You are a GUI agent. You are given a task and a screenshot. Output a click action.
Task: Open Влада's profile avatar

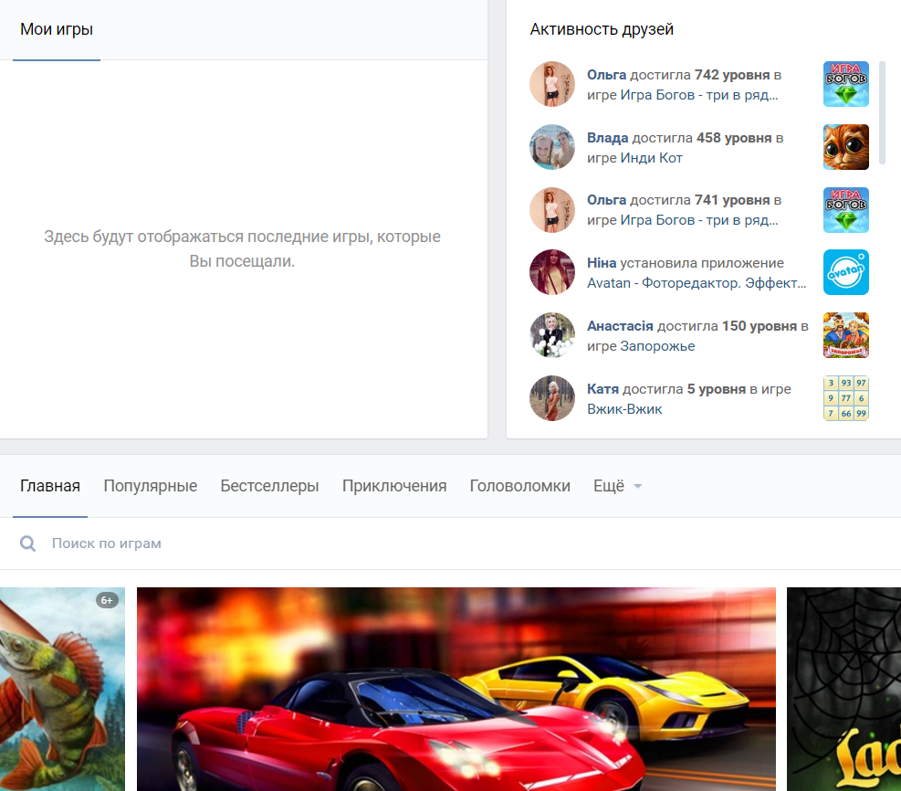point(552,147)
